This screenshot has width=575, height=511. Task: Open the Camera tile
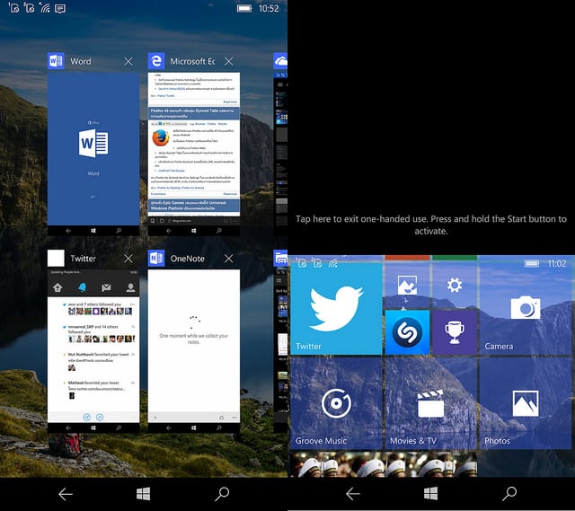pyautogui.click(x=526, y=309)
